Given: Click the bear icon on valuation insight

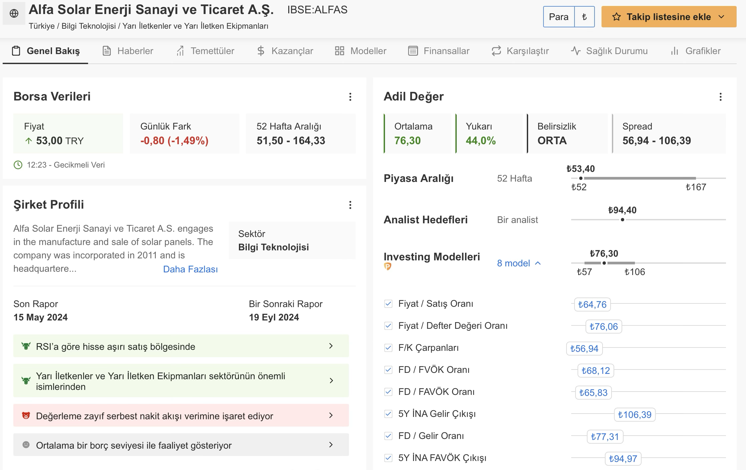Looking at the screenshot, I should tap(26, 416).
